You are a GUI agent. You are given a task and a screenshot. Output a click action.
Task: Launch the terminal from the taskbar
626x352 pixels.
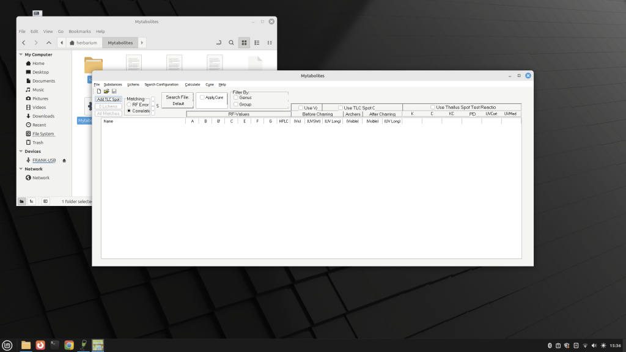tap(54, 345)
